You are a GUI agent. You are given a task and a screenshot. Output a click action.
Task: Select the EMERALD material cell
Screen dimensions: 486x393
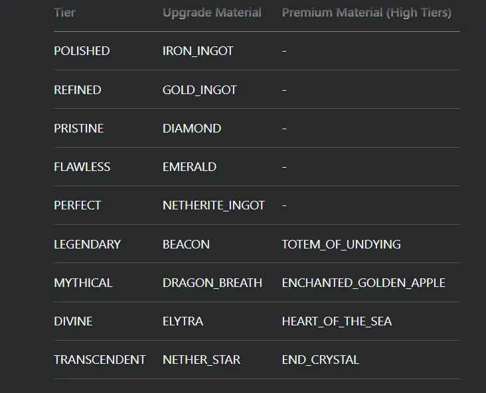point(189,167)
